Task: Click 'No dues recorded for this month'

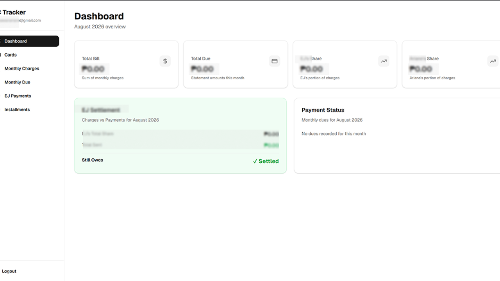Action: point(334,134)
